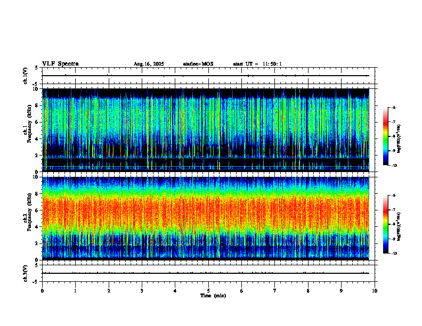Select the date text "Aug.16, 2025"
422x326 pixels.
tap(149, 64)
